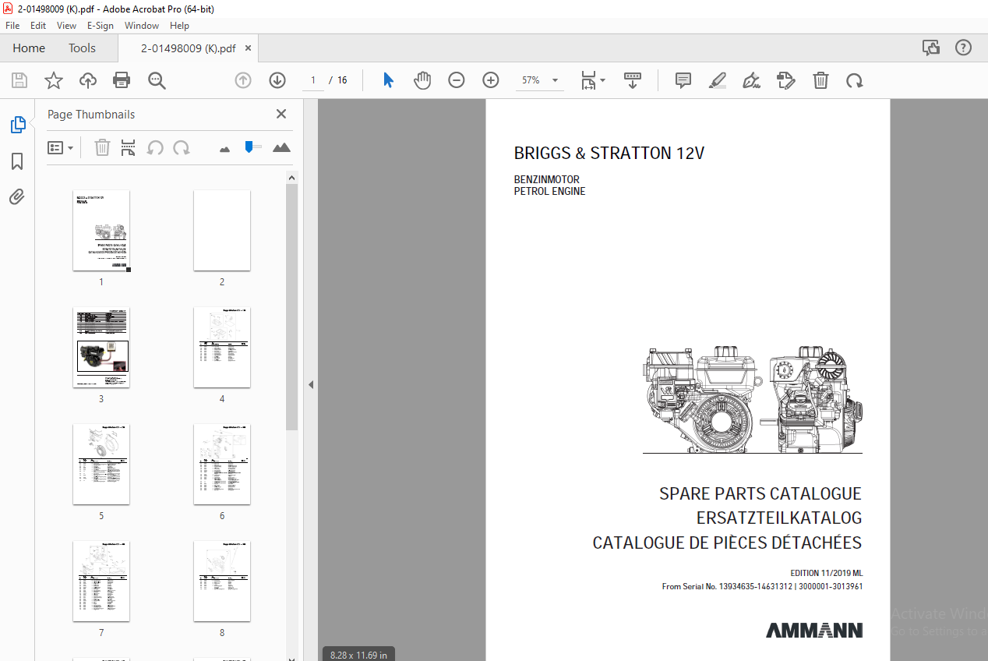
Task: Select page 2 thumbnail
Action: (222, 231)
